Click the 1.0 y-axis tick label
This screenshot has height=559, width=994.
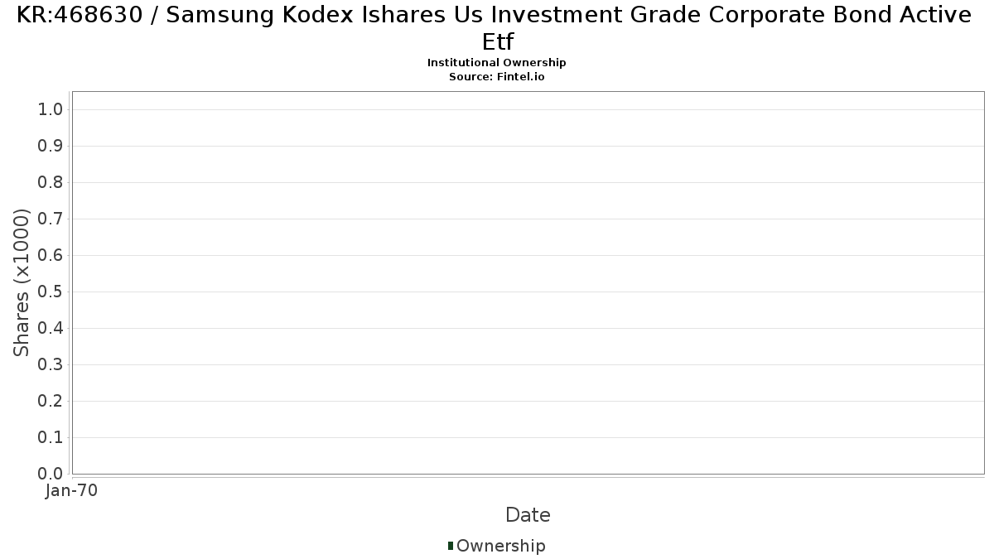coord(51,110)
